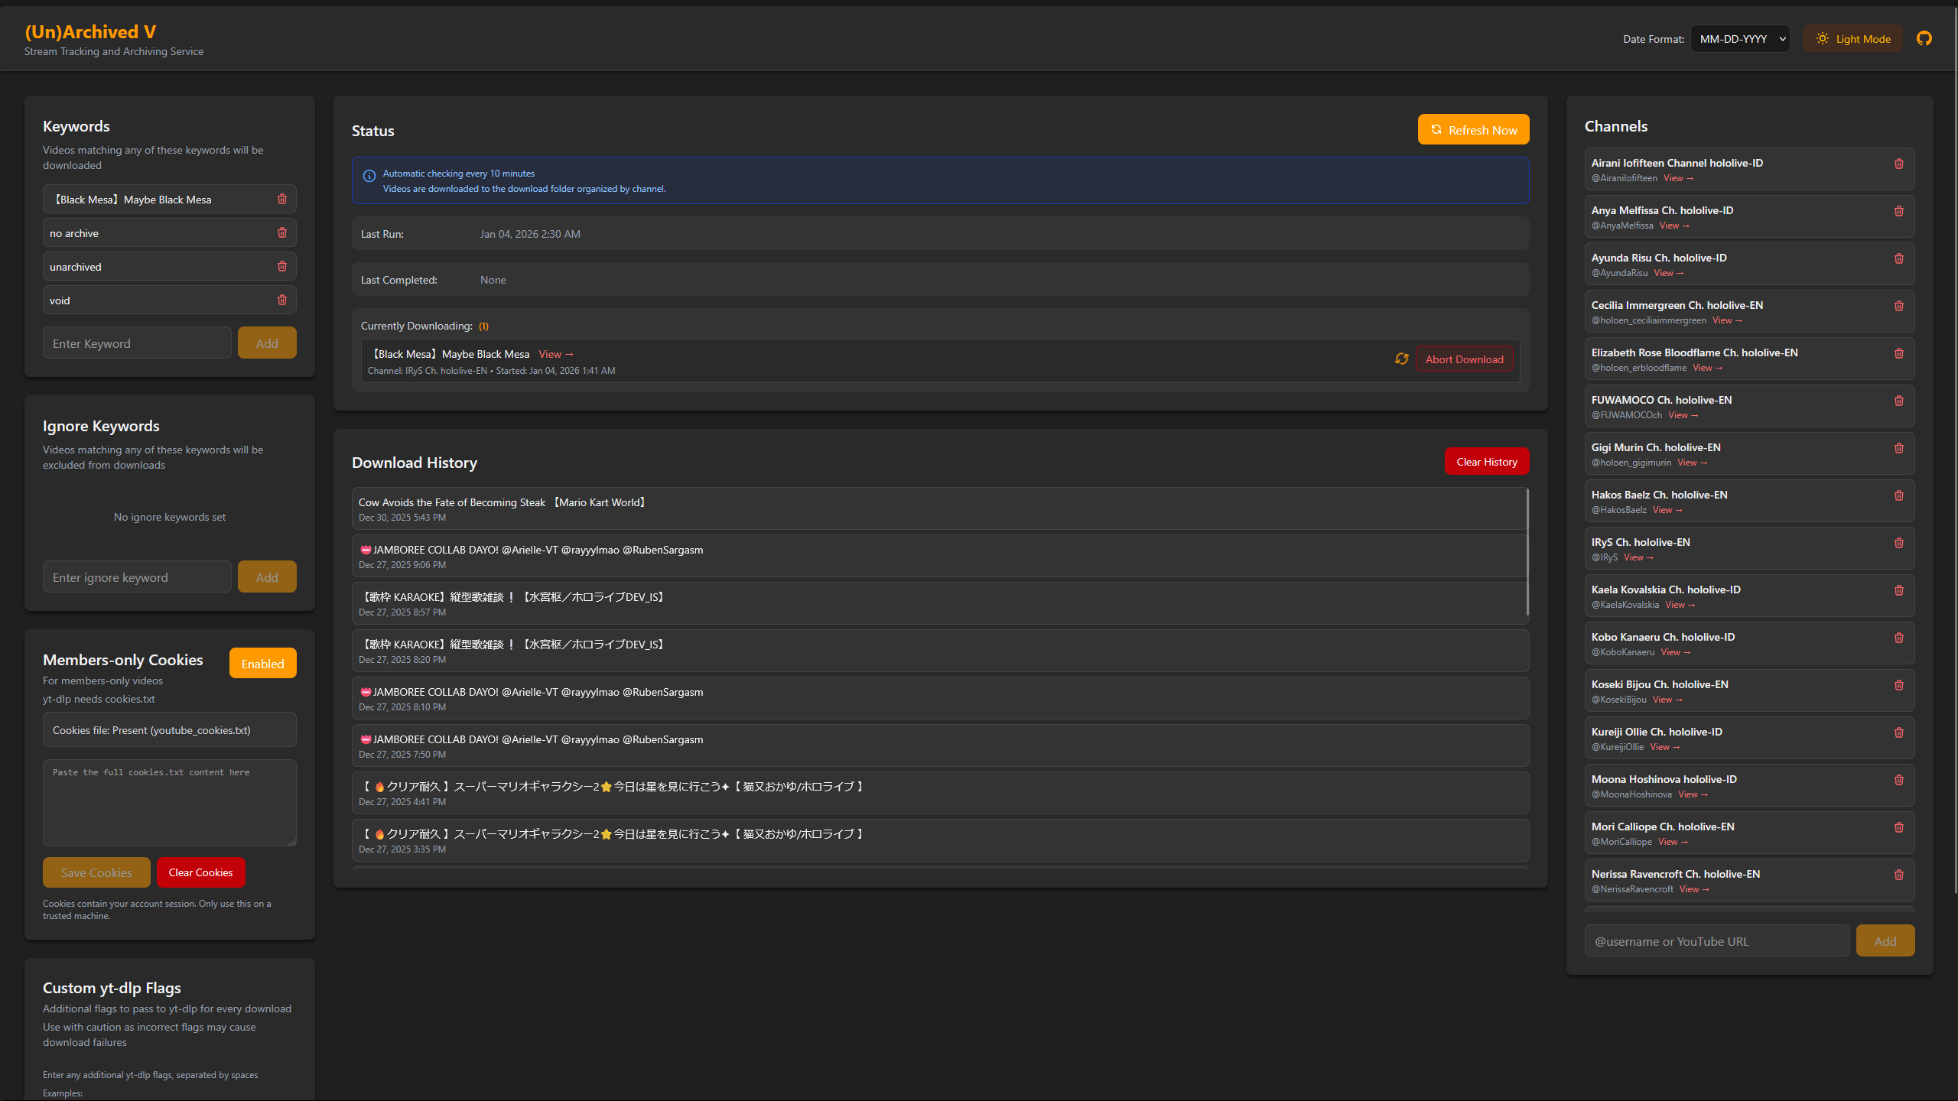
Task: Open View link for Kobo Kanaeru channel
Action: pyautogui.click(x=1674, y=652)
